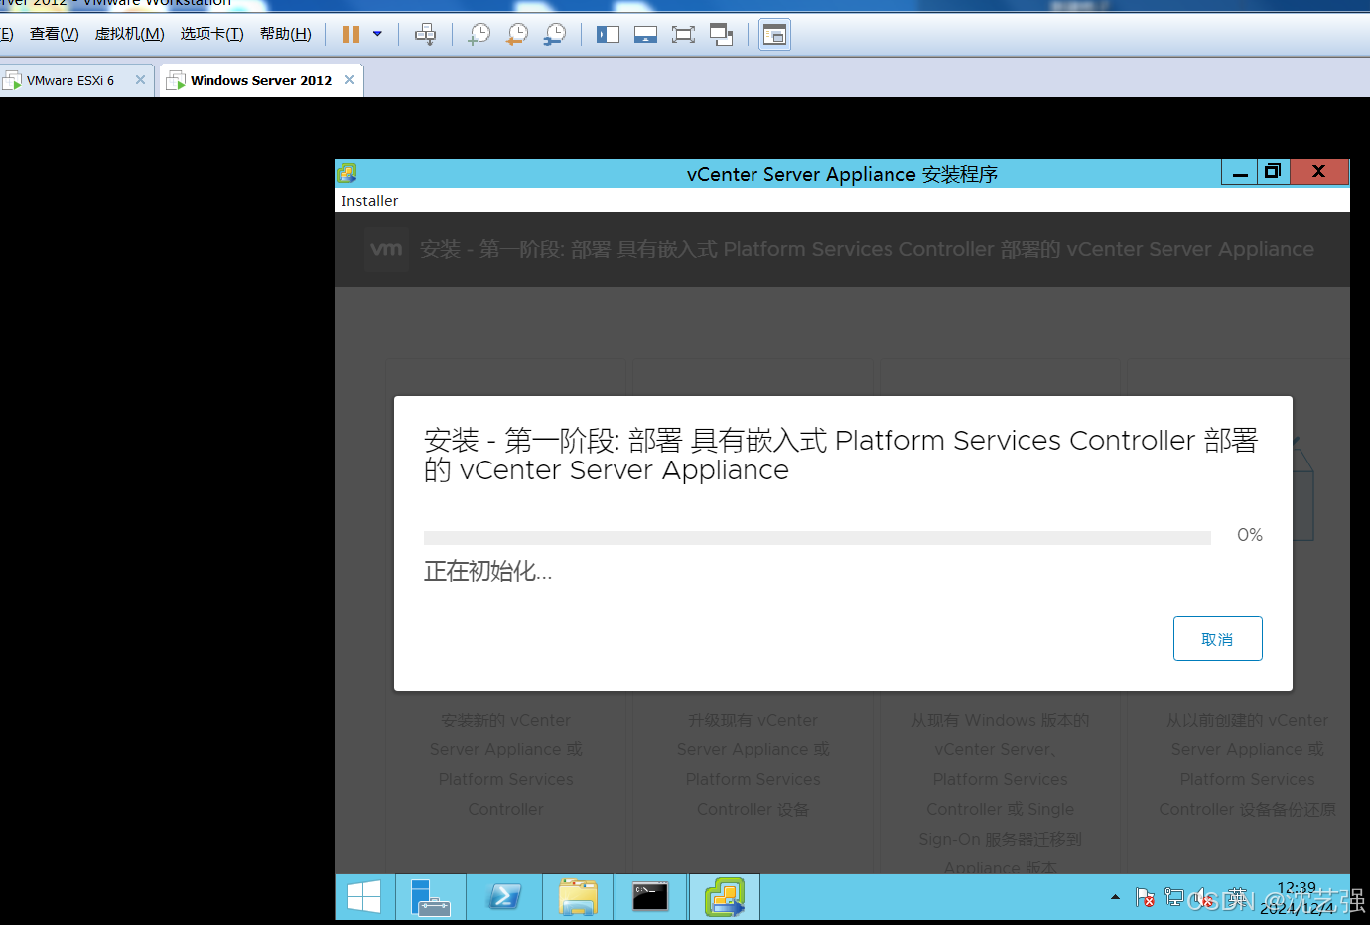Click the vCenter installer title bar icon
Screen dimensions: 1370x925
point(346,173)
